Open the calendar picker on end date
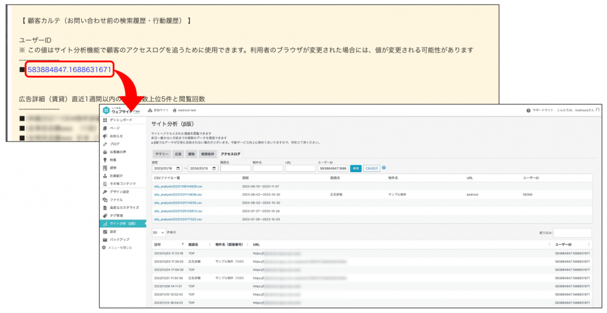607x313 pixels. point(213,169)
